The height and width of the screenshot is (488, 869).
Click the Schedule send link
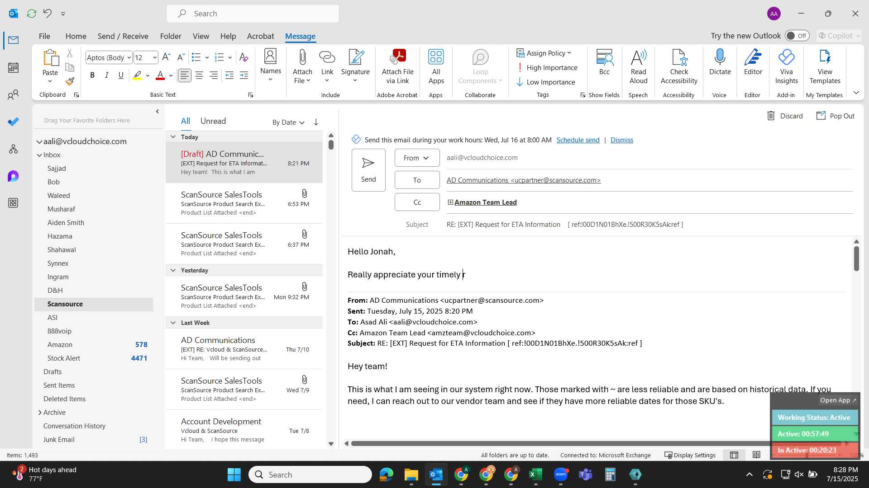(x=578, y=140)
